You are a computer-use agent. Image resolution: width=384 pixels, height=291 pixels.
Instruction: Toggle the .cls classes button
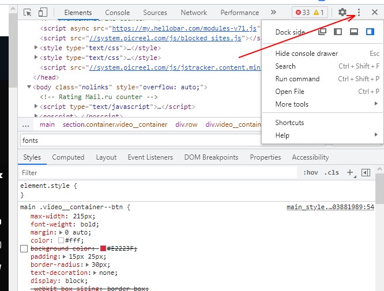click(332, 172)
